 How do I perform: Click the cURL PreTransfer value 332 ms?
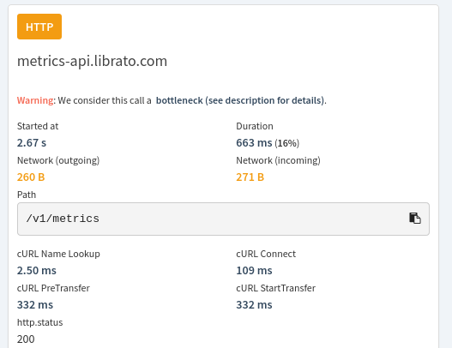[x=35, y=305]
